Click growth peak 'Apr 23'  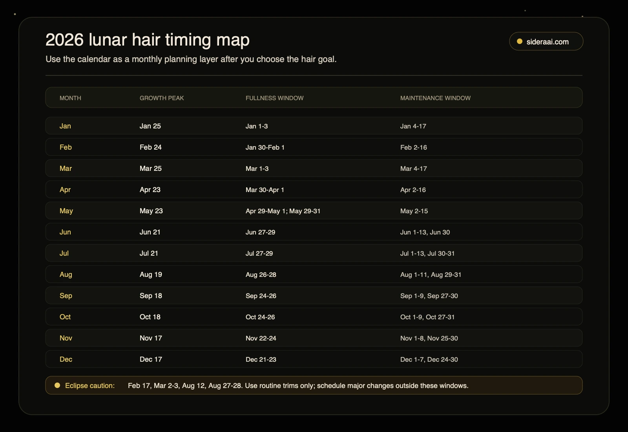pyautogui.click(x=150, y=190)
